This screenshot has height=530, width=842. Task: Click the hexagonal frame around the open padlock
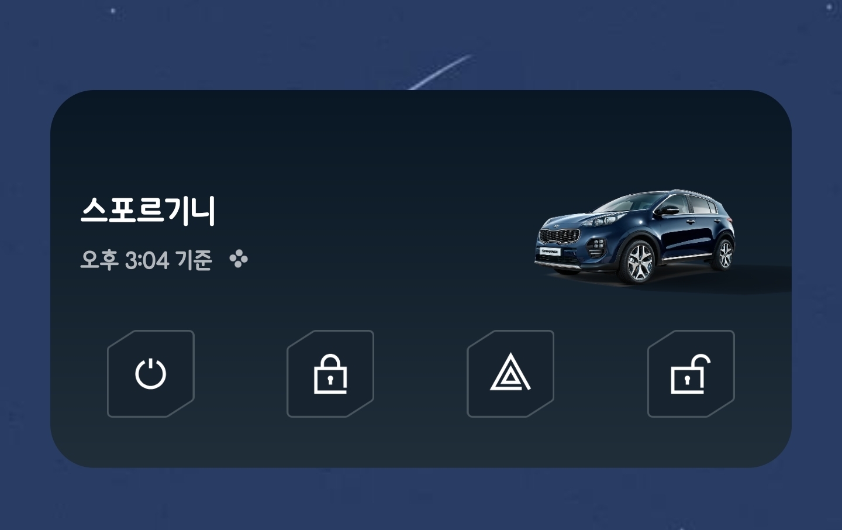(x=691, y=374)
